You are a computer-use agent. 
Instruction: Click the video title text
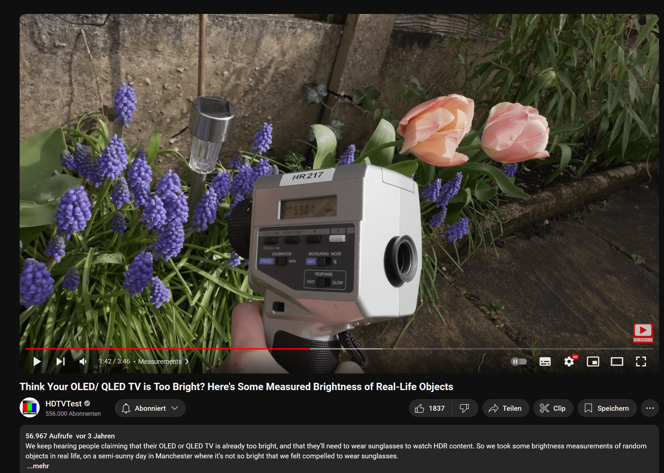[236, 387]
